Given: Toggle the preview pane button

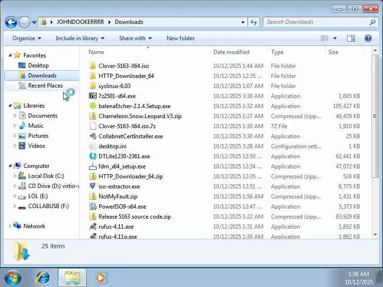Looking at the screenshot, I should [351, 38].
